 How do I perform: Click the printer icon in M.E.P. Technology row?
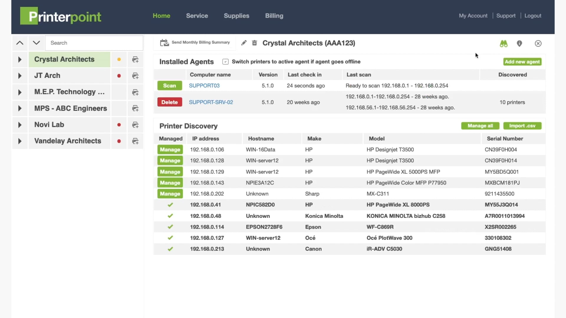135,92
